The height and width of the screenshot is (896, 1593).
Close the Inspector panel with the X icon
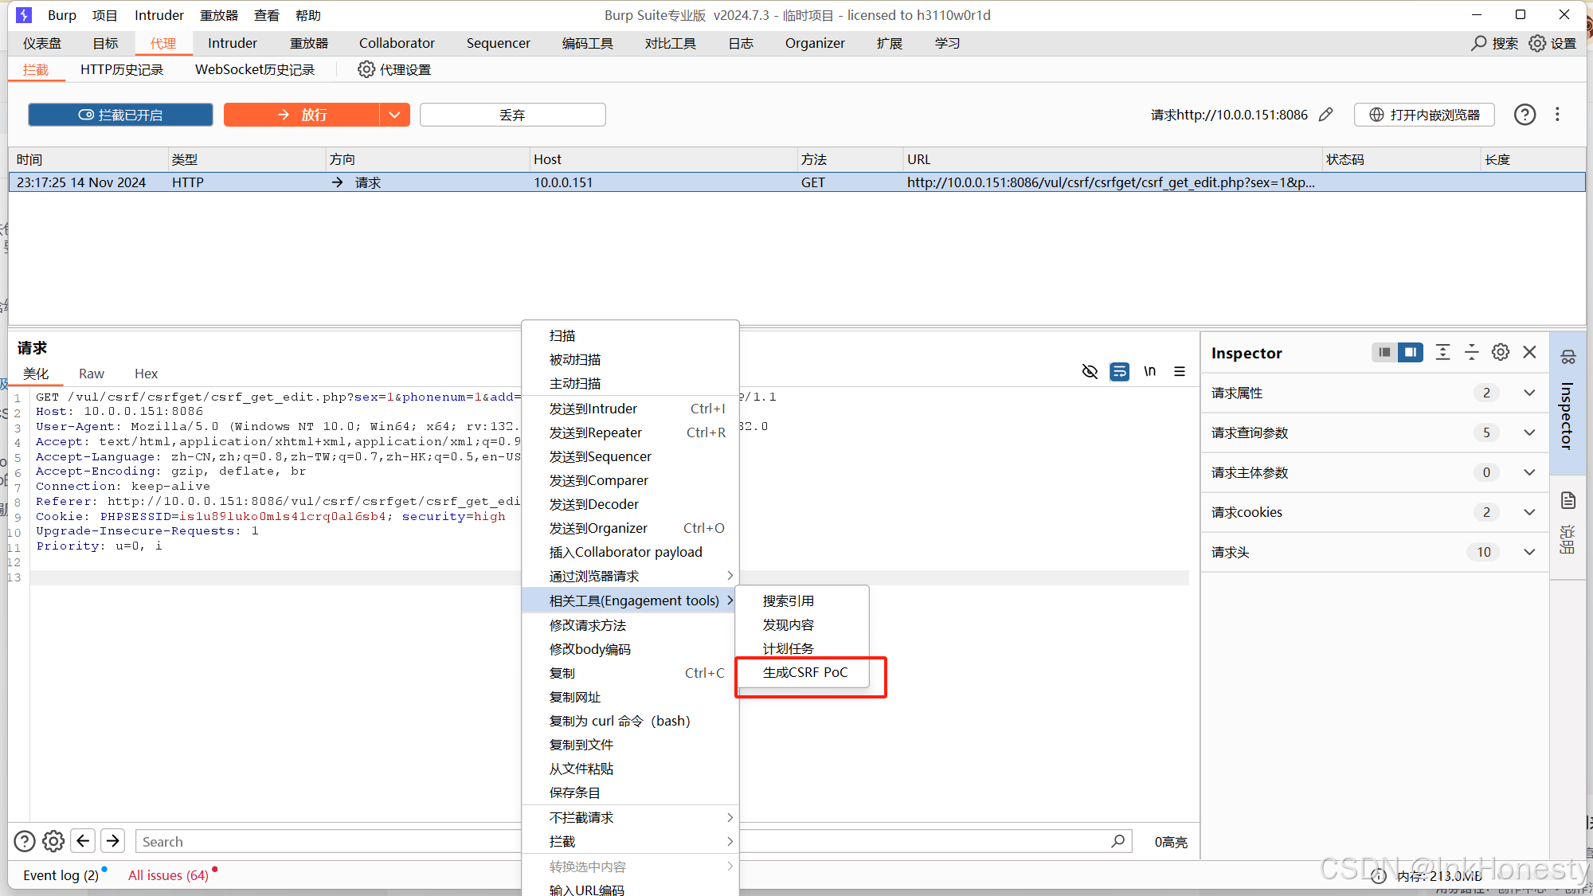tap(1529, 351)
